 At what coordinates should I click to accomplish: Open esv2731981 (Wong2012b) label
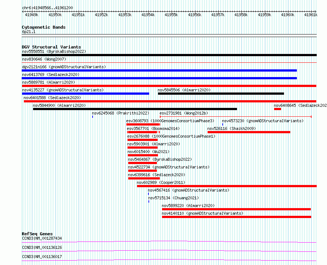(x=184, y=113)
